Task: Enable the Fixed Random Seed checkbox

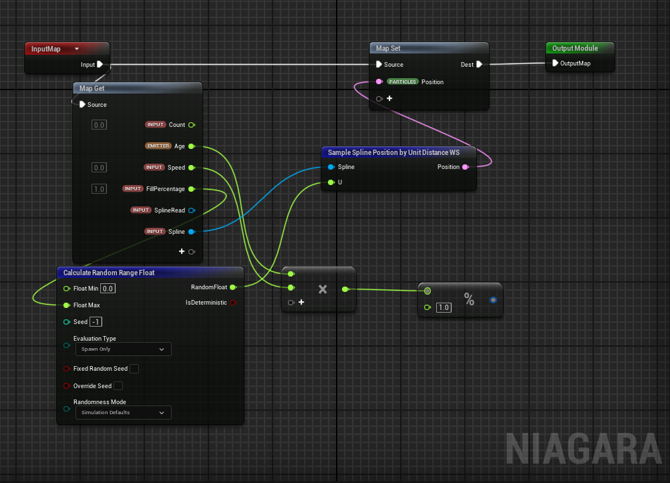Action: pos(134,369)
